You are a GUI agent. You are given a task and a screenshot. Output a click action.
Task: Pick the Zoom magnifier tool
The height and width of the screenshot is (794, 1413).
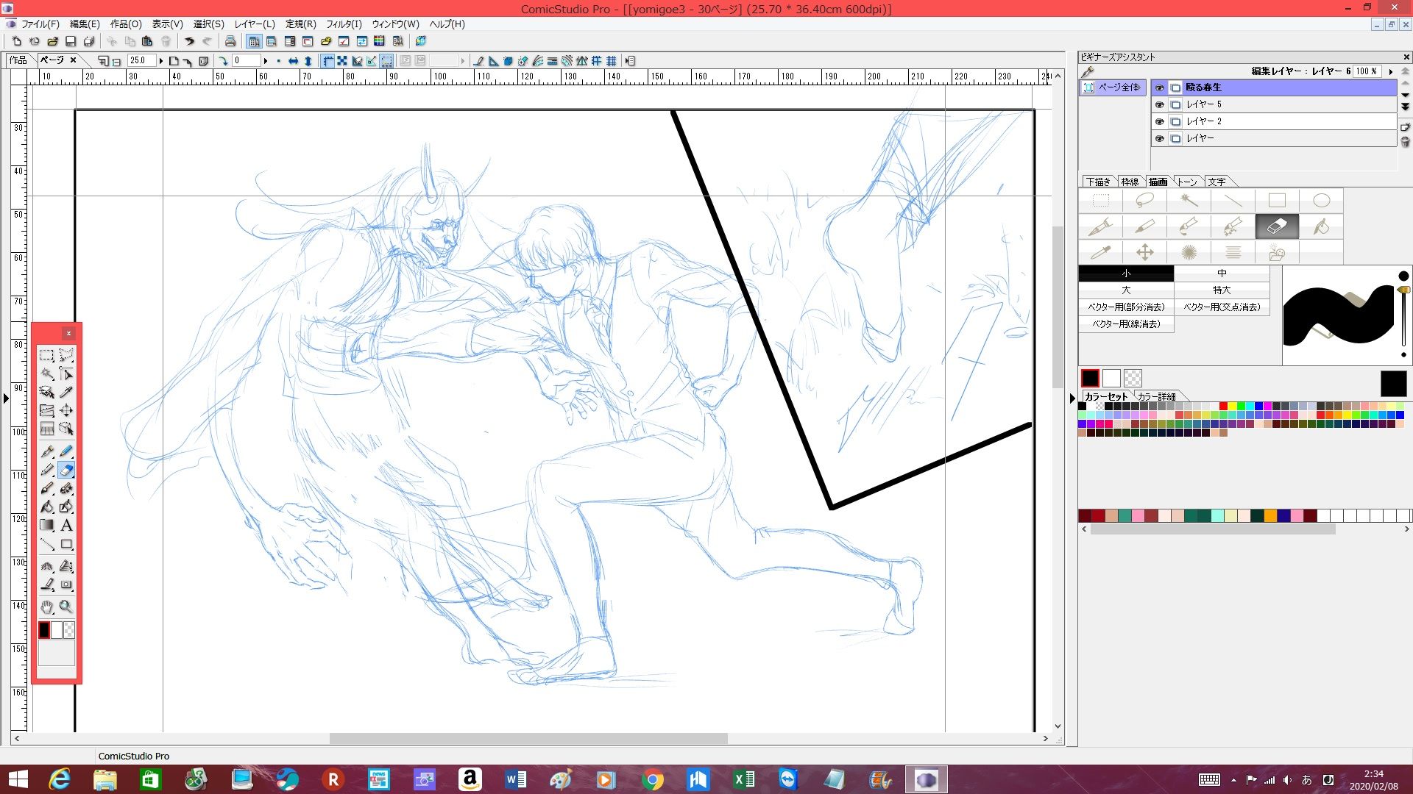coord(66,607)
